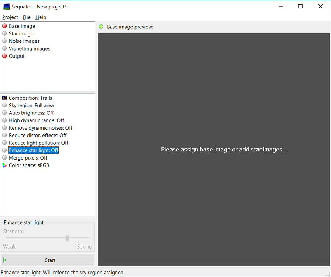Image resolution: width=331 pixels, height=277 pixels.
Task: Select High dynamic range: Off option
Action: pyautogui.click(x=36, y=120)
